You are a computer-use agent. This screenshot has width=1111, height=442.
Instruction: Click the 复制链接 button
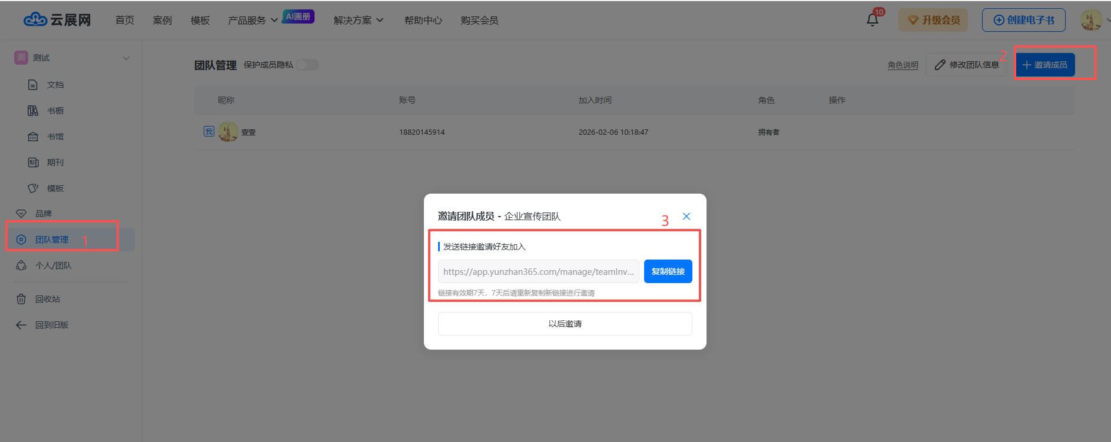tap(668, 271)
